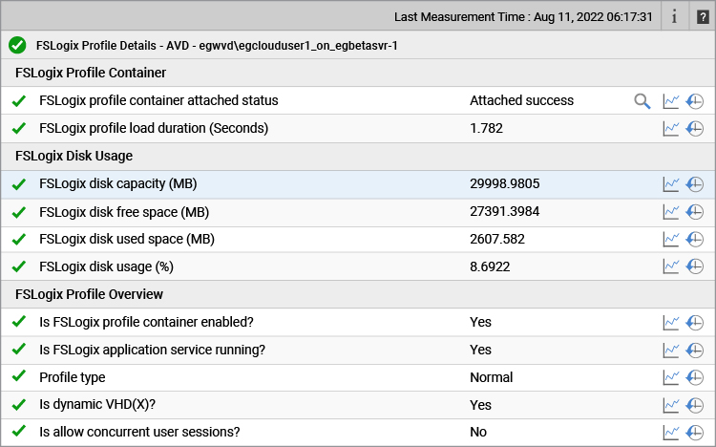Image resolution: width=716 pixels, height=447 pixels.
Task: Open history for Profile type
Action: 695,377
